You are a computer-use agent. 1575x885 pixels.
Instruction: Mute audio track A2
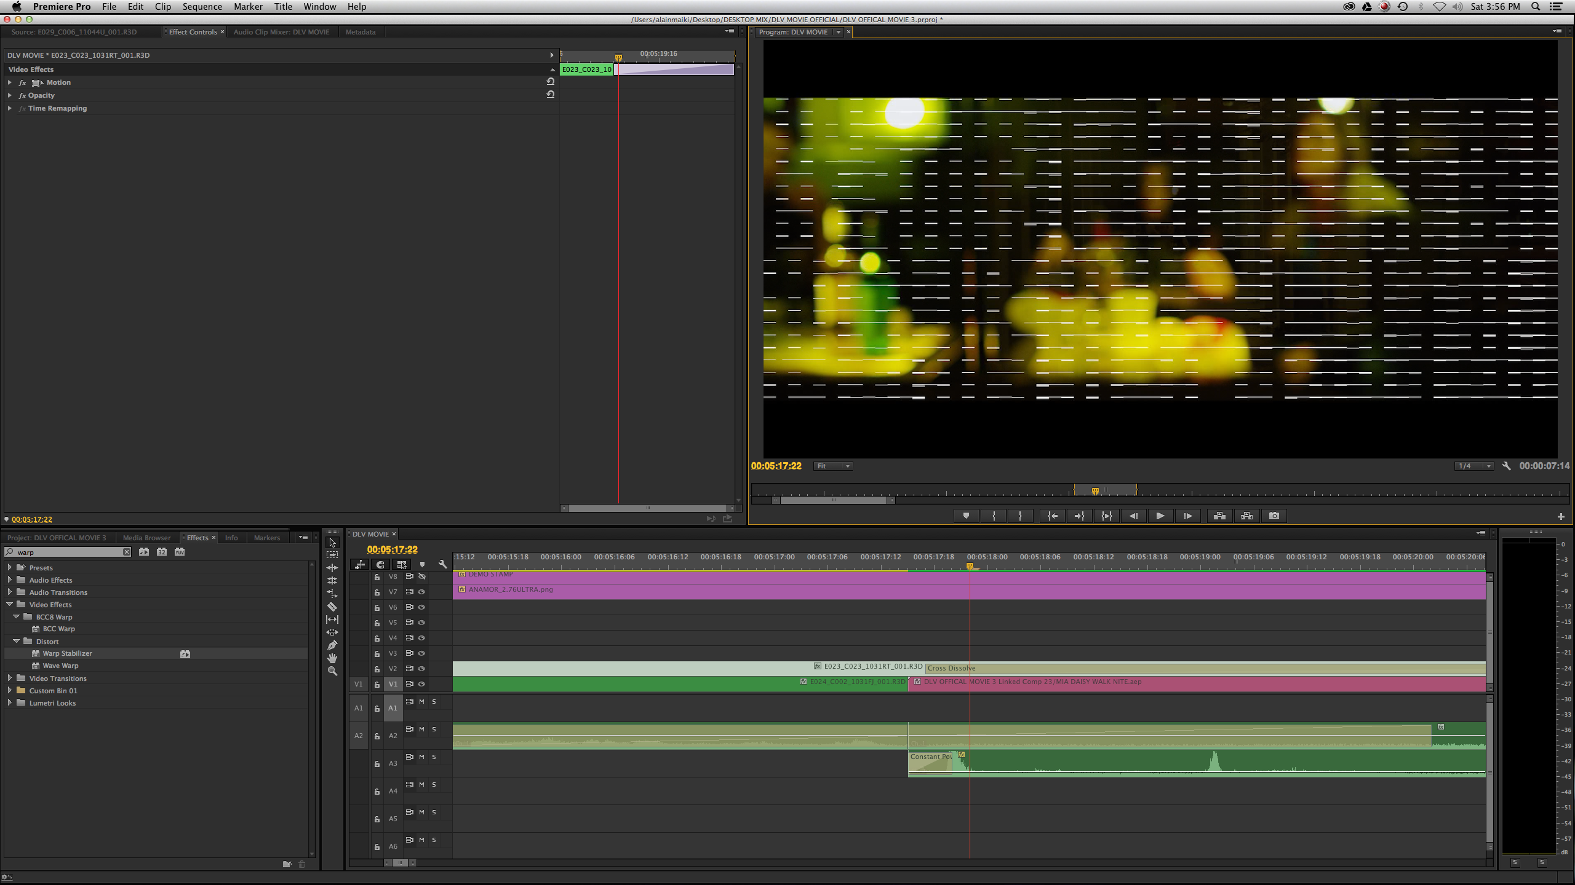click(x=422, y=730)
